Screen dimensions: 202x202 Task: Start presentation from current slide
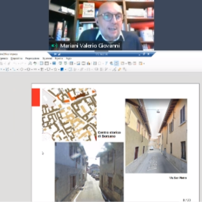66,63
